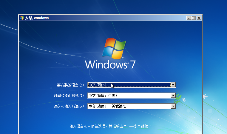This screenshot has width=227, height=134.
Task: Click the 时间和货币格式(T) label
Action: [69, 96]
